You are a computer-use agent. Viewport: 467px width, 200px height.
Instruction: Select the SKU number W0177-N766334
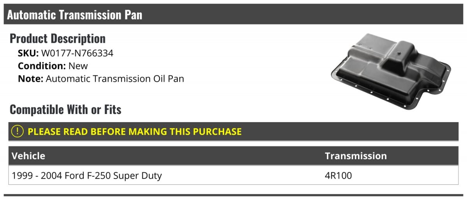coord(77,54)
